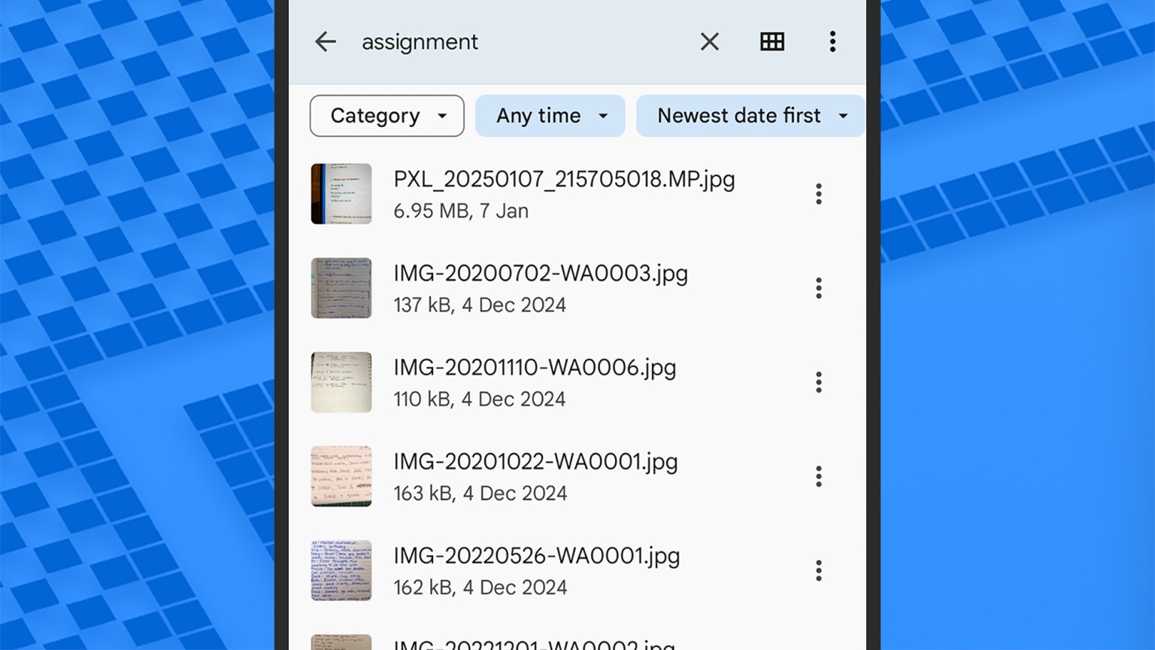Open options menu for IMG-20201022-WA0001.jpg

pyautogui.click(x=818, y=475)
